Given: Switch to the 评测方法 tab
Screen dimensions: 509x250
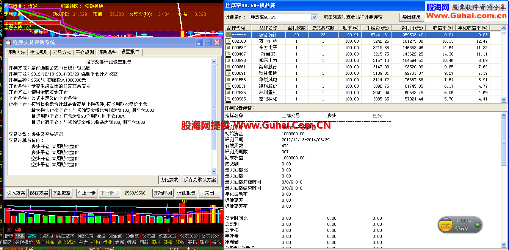Looking at the screenshot, I should tap(17, 52).
